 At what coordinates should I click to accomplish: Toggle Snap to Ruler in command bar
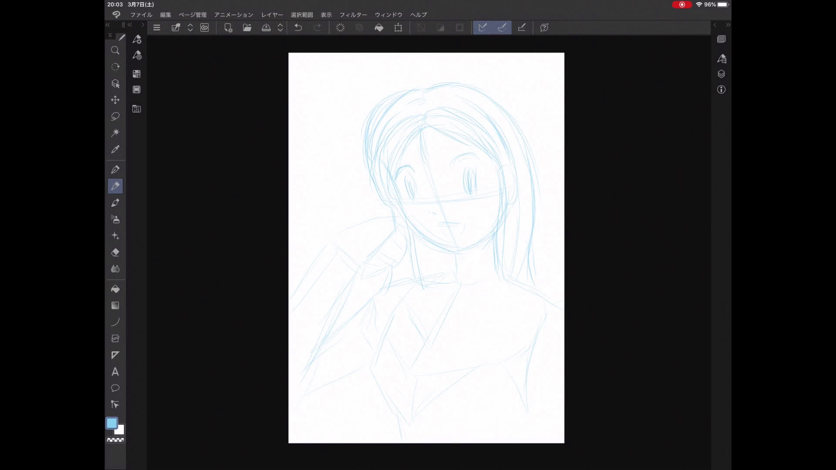pos(482,27)
